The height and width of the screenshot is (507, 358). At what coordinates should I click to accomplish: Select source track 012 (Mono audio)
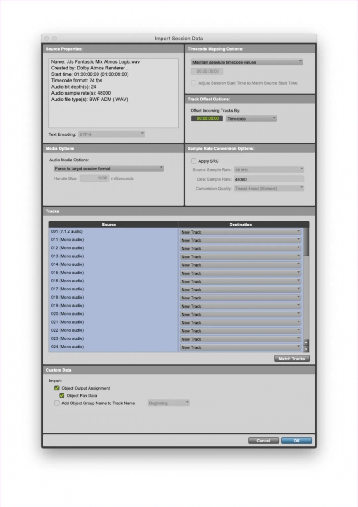[113, 248]
